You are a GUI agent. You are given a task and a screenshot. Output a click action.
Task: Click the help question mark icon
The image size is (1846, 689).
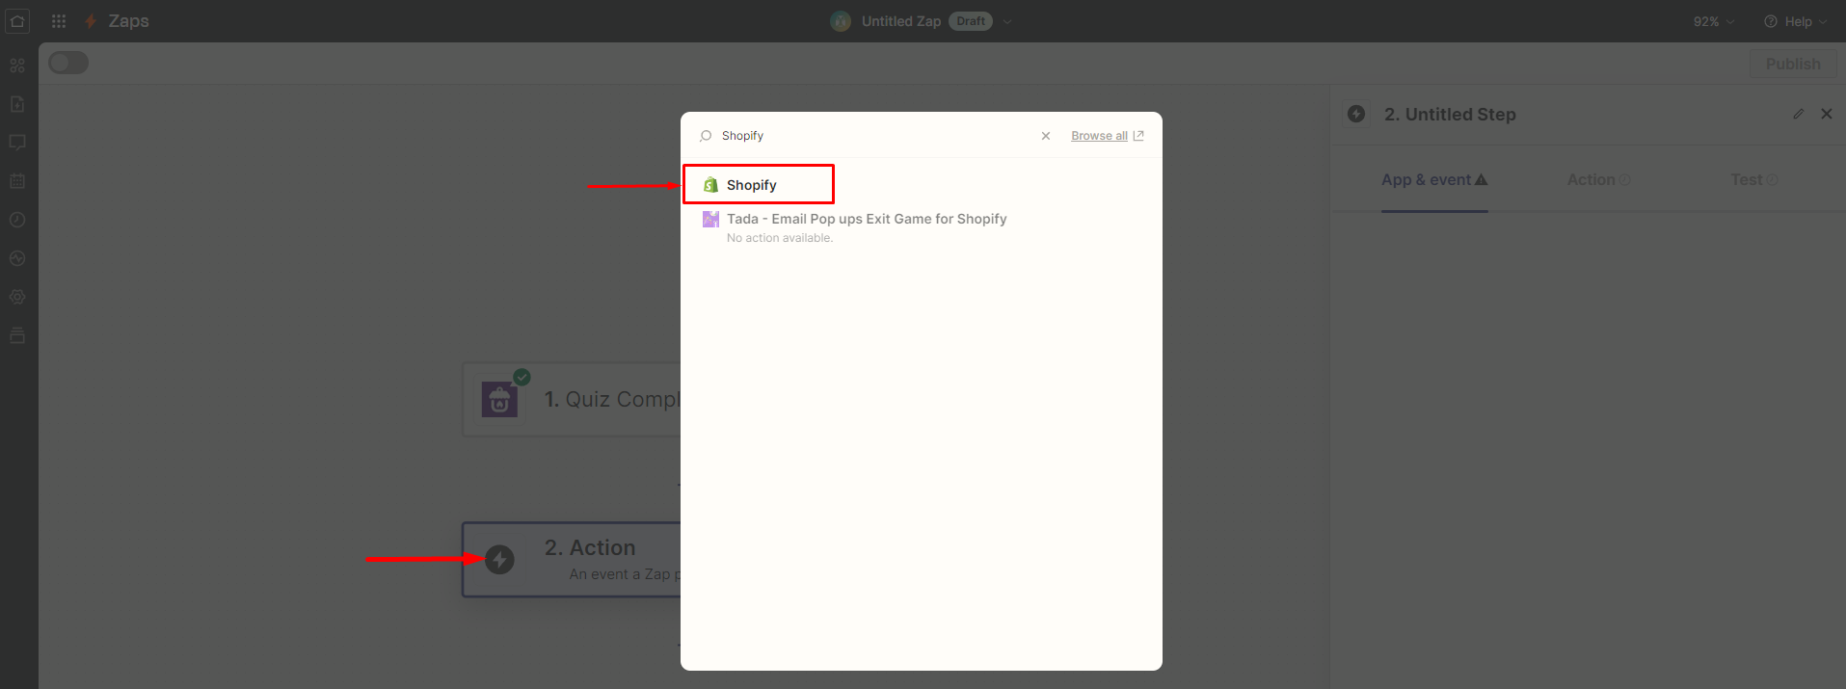(1771, 21)
